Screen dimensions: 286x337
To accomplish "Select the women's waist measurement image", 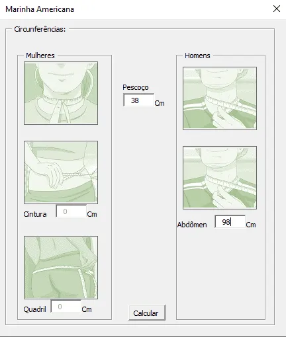I will tap(61, 172).
